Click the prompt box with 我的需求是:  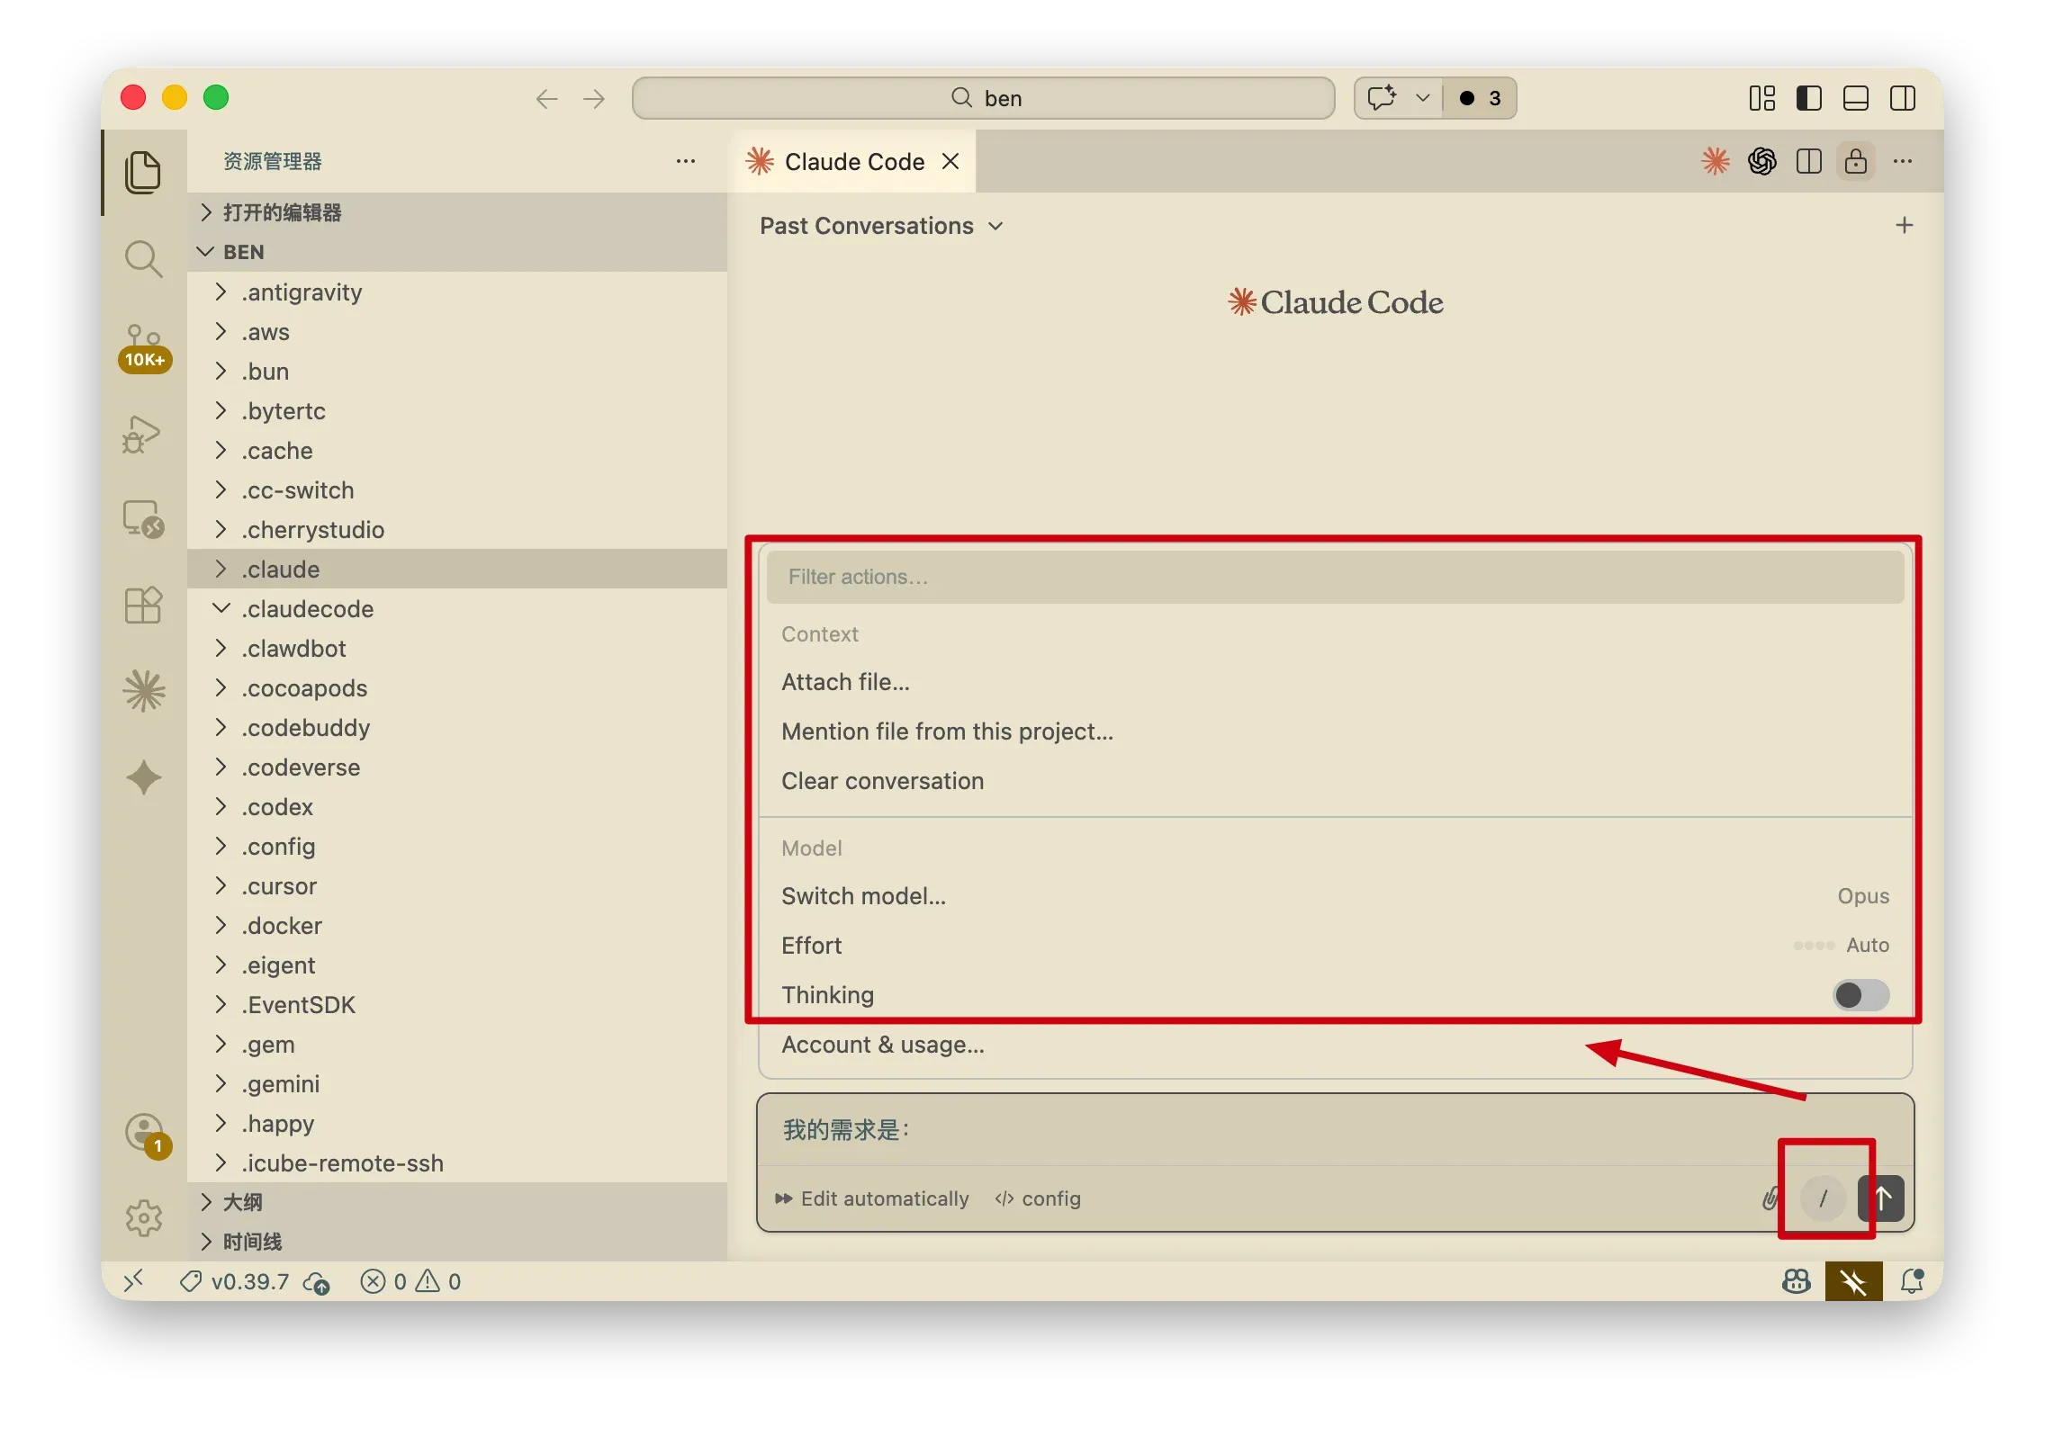(x=1336, y=1130)
